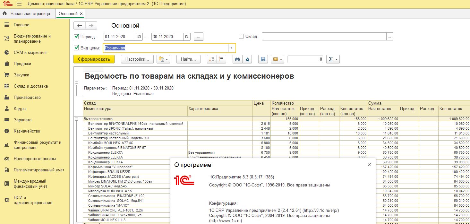Open the report variants dropdown button
Viewport: 470px width, 224px height.
163,59
